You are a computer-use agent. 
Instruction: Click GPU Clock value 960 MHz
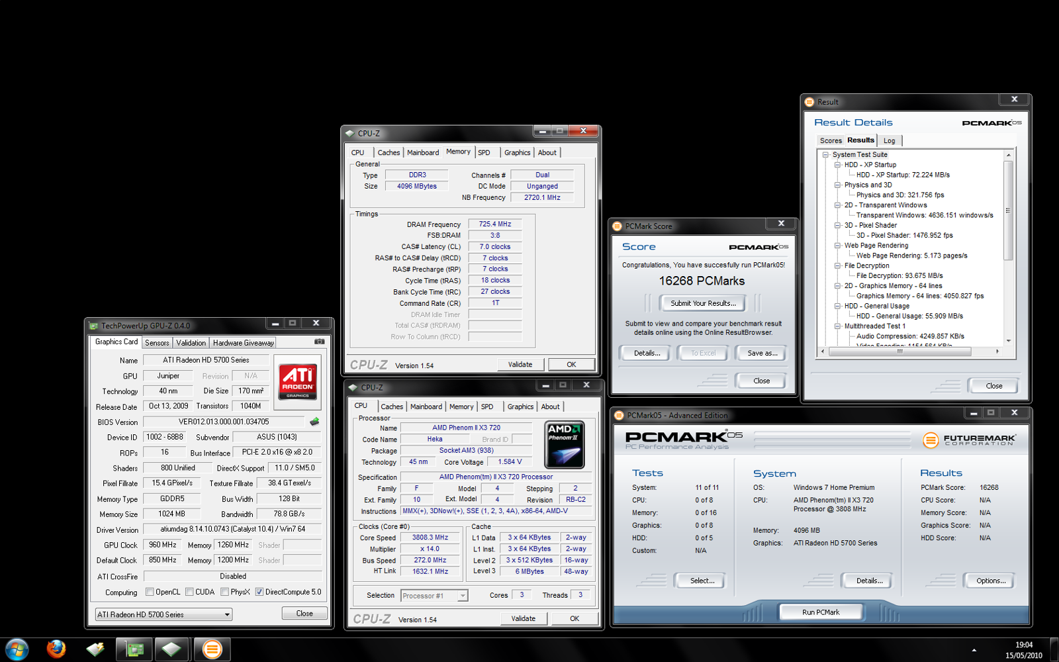click(x=162, y=545)
